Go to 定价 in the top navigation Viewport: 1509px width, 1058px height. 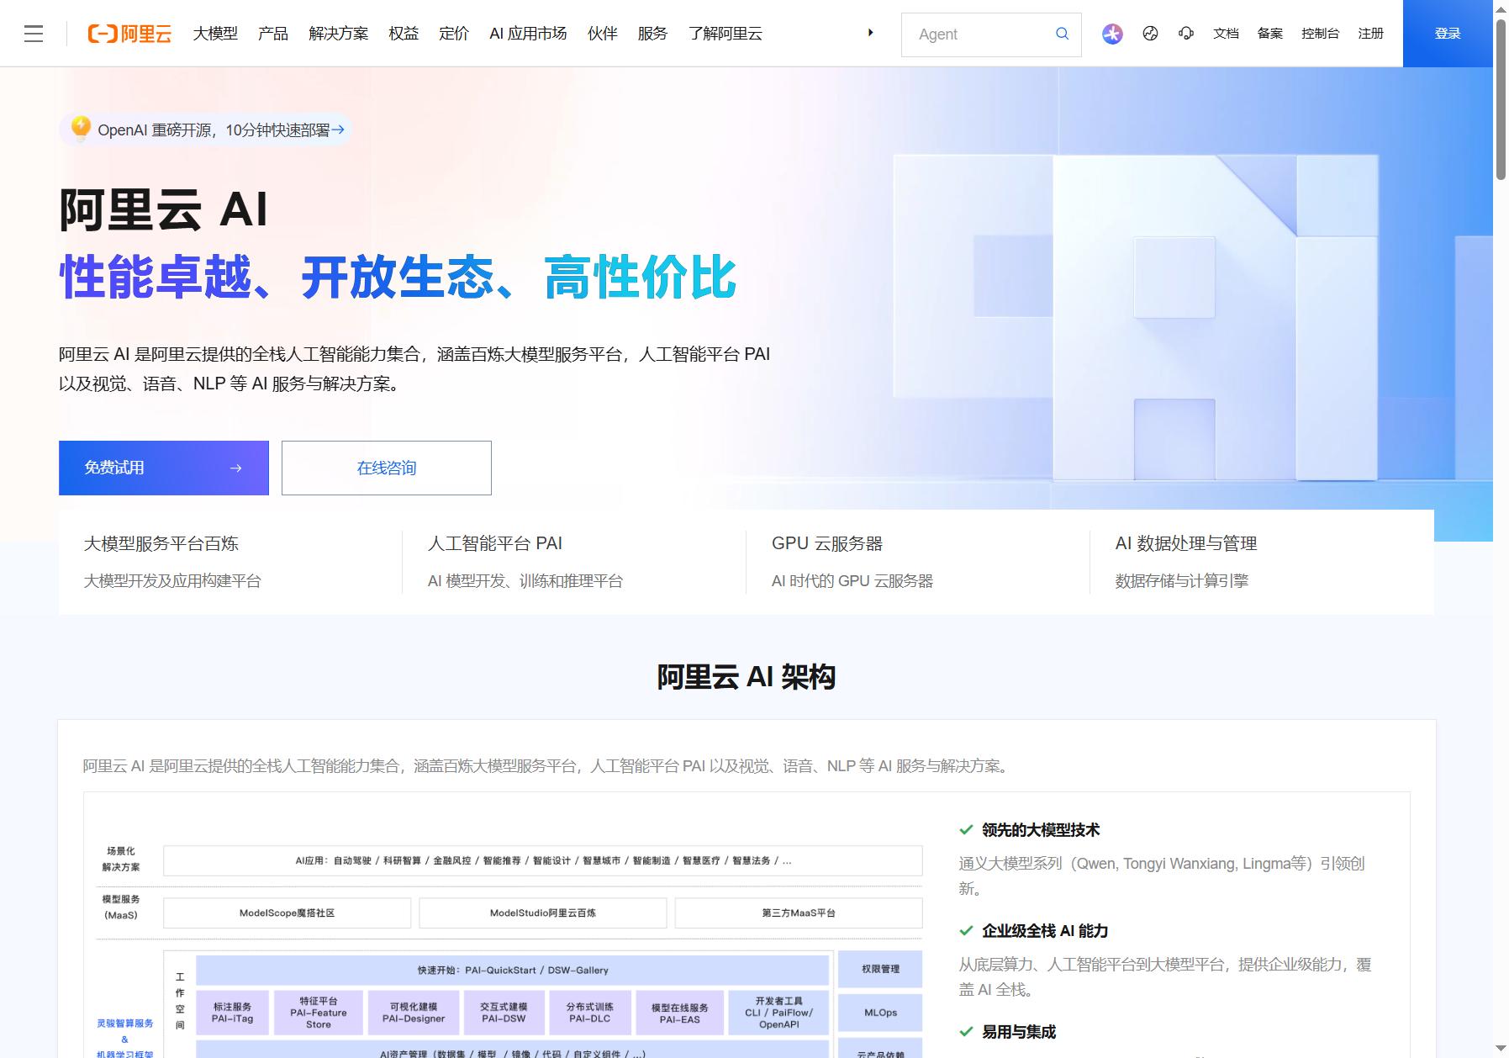click(x=454, y=34)
